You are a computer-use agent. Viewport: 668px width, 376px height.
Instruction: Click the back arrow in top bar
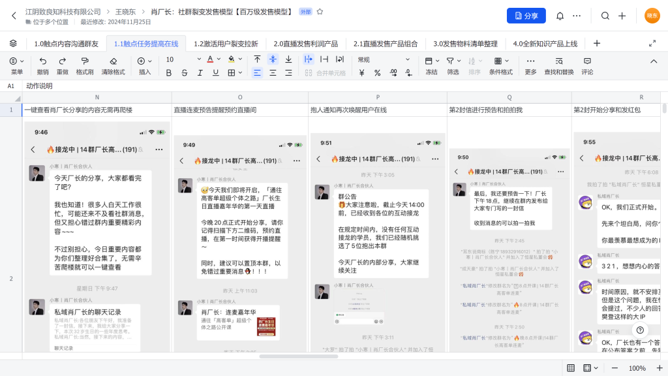[14, 16]
